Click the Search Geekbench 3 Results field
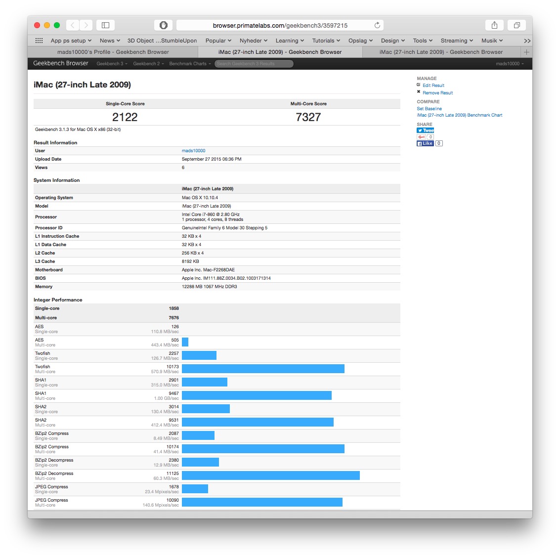This screenshot has height=558, width=560. pyautogui.click(x=254, y=64)
